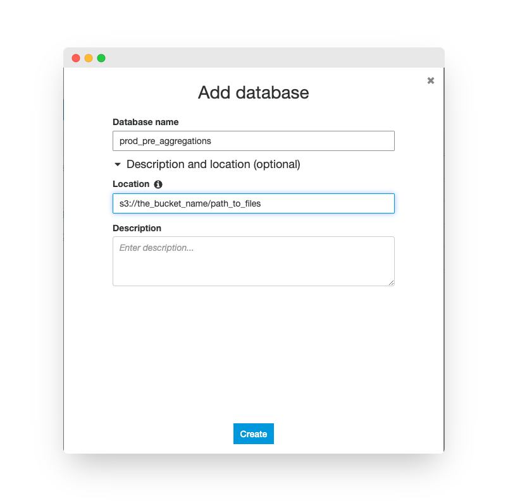Viewport: 508px width, 501px height.
Task: Click the yellow minimize window button
Action: (x=89, y=58)
